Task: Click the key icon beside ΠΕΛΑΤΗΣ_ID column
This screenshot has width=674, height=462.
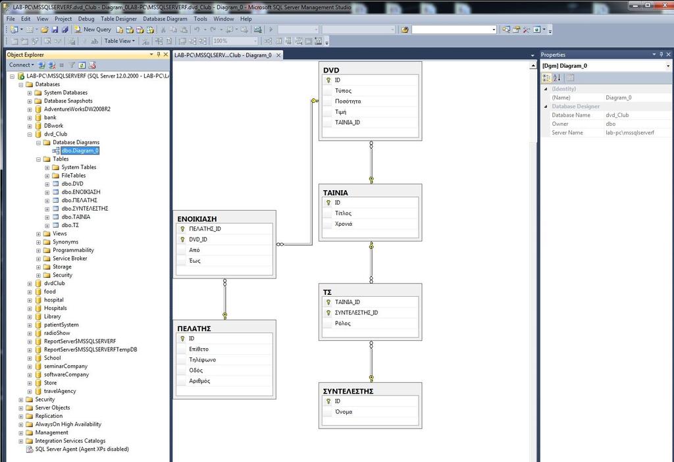Action: click(182, 229)
